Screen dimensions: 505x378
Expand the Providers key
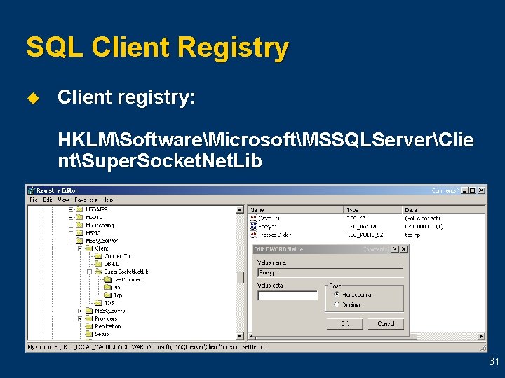80,318
